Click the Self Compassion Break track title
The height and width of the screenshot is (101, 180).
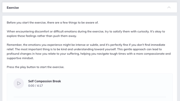[x=44, y=81]
